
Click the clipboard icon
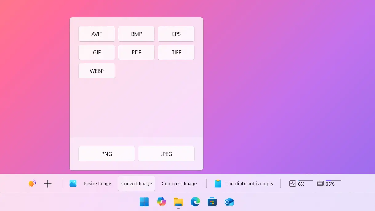[218, 184]
